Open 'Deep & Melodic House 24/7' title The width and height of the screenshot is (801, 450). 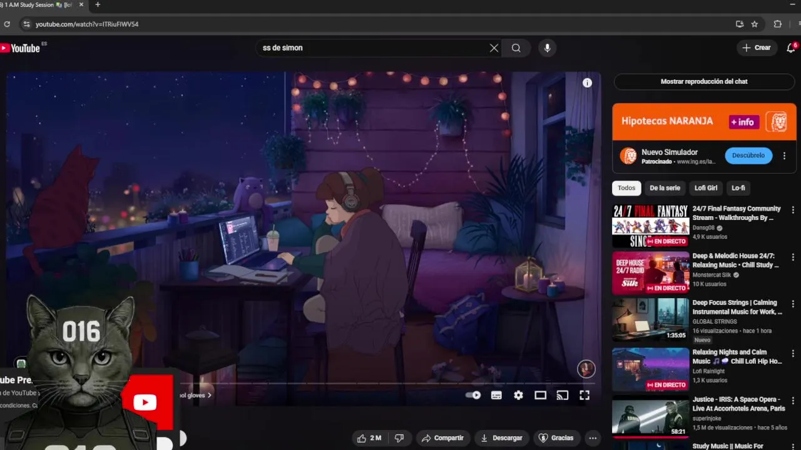tap(736, 261)
